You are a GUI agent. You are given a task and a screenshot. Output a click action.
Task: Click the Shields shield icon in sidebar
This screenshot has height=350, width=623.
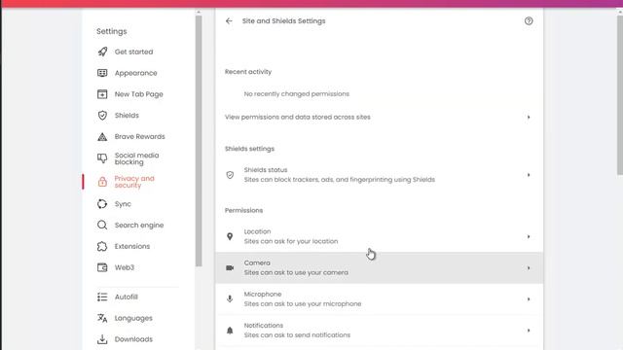point(102,116)
